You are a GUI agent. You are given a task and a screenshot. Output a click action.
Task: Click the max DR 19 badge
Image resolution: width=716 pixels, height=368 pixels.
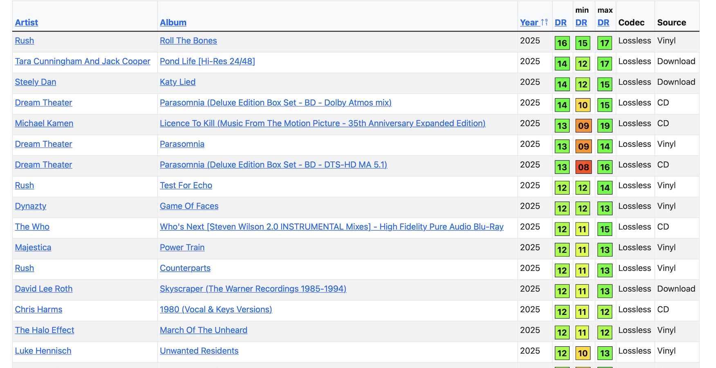pyautogui.click(x=605, y=126)
